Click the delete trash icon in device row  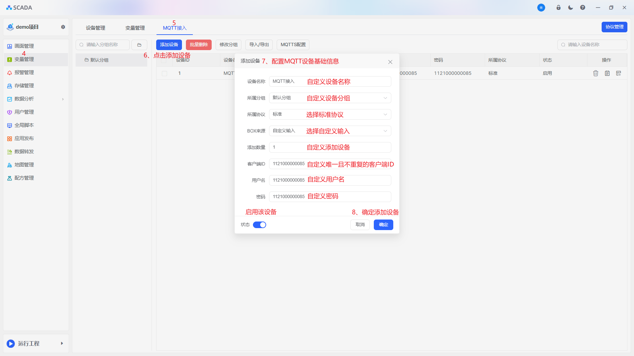(x=595, y=73)
